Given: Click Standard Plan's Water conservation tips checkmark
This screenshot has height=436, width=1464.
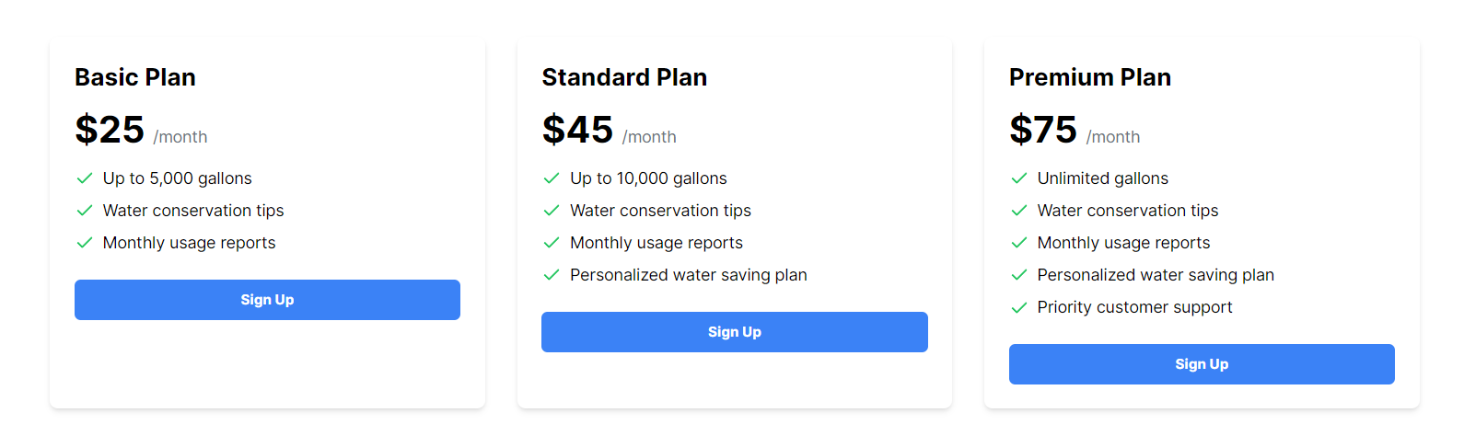Looking at the screenshot, I should [552, 211].
